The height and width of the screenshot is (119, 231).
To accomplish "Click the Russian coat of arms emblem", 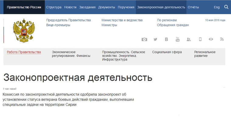I will coord(24,31).
